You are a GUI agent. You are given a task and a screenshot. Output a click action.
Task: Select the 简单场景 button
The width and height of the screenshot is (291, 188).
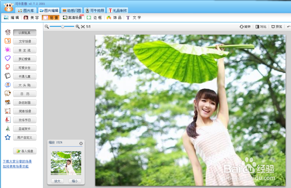(x=25, y=111)
